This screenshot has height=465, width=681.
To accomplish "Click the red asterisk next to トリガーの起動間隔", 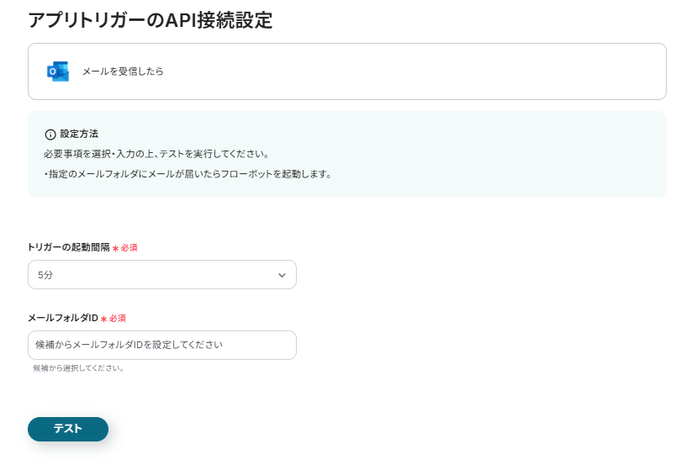I will tap(115, 248).
